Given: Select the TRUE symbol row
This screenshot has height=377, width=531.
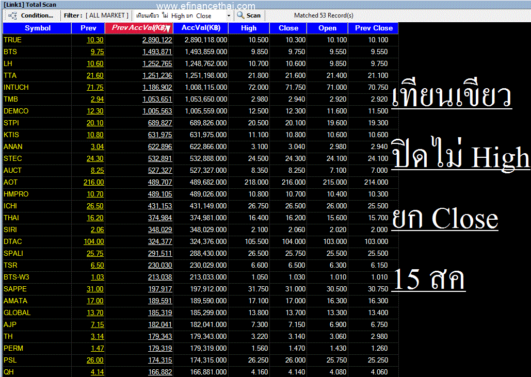Looking at the screenshot, I should [200, 40].
